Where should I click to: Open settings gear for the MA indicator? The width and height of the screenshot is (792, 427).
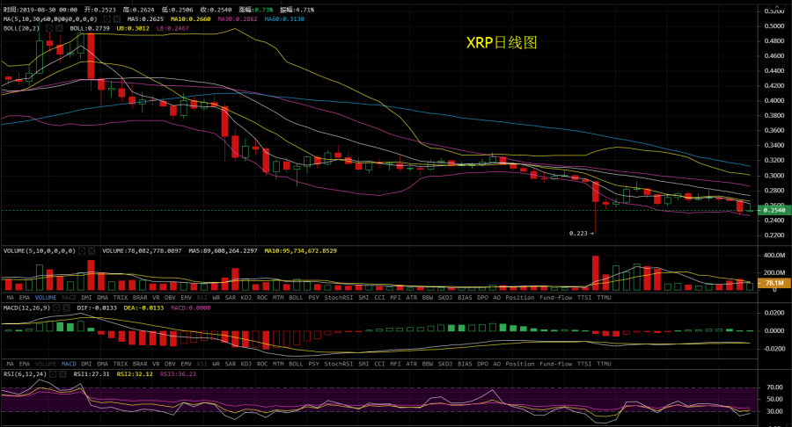click(107, 18)
